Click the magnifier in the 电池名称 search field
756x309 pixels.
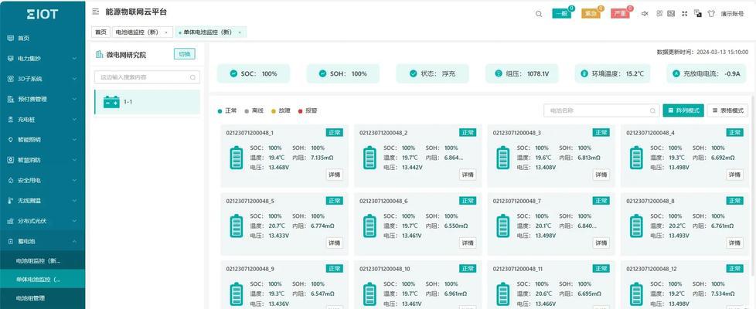coord(653,110)
